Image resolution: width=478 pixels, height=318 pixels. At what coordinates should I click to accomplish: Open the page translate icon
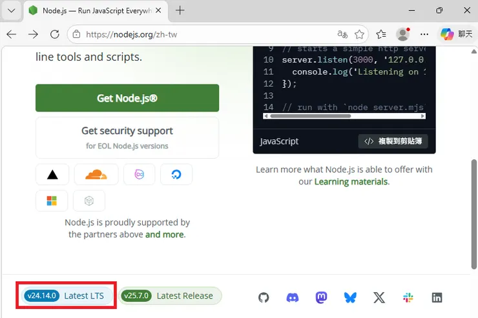pyautogui.click(x=342, y=34)
